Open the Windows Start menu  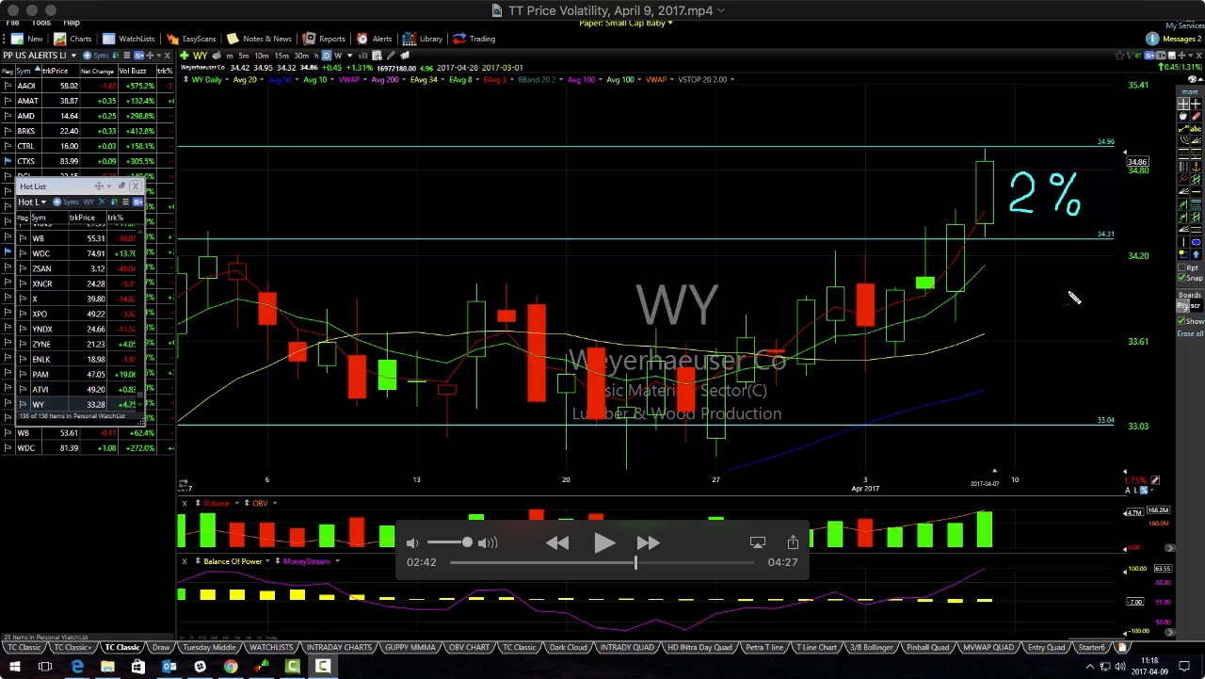click(14, 668)
